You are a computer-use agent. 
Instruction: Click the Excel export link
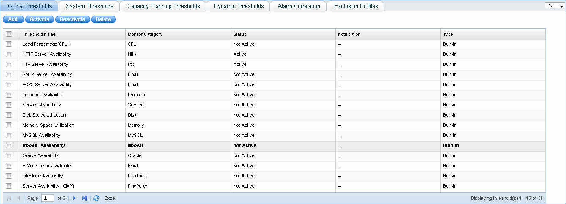(x=110, y=198)
